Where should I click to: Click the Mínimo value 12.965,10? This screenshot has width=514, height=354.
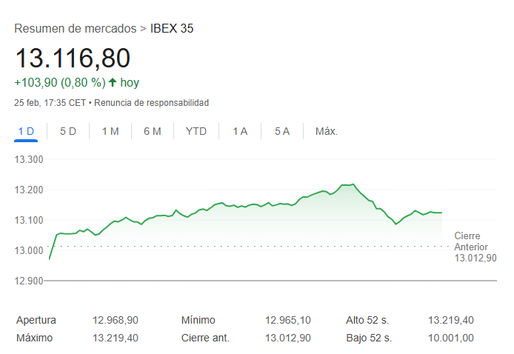tap(288, 320)
